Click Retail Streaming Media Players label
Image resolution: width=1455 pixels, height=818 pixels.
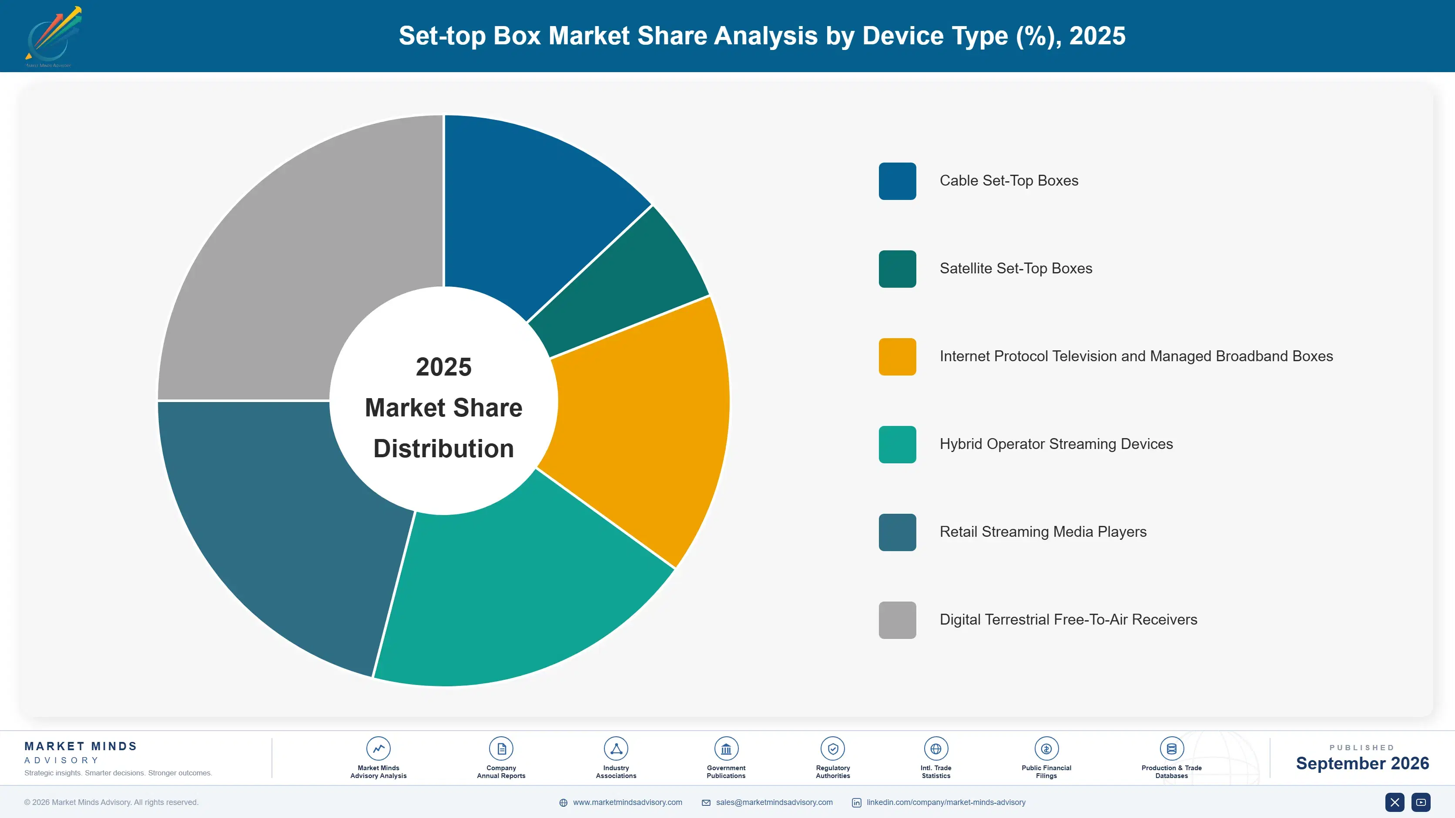1043,532
